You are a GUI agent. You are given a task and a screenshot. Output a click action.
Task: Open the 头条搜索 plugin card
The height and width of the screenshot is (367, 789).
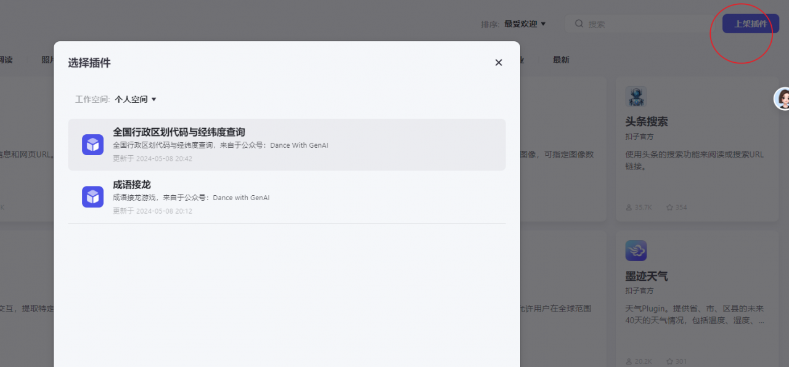(697, 150)
